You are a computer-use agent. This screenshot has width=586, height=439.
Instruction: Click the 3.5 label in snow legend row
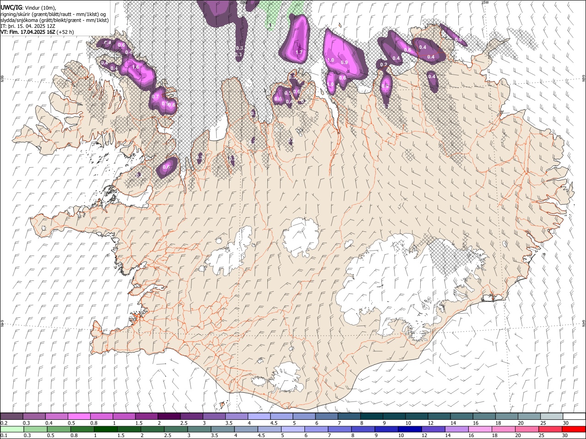228,423
